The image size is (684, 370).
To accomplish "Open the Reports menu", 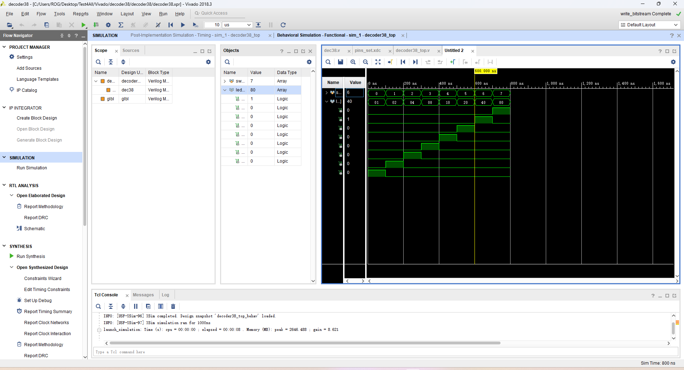I will click(81, 14).
